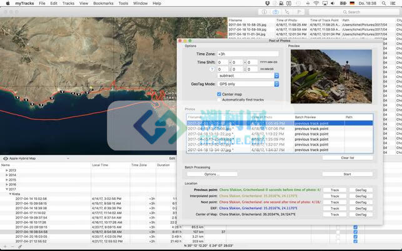The height and width of the screenshot is (251, 402).
Task: Remove a track with the minus icon
Action: (13, 247)
